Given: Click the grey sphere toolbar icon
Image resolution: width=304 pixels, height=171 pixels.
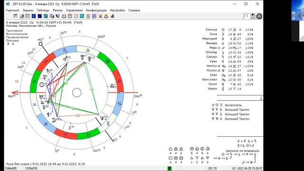Looking at the screenshot, I should pos(22,16).
